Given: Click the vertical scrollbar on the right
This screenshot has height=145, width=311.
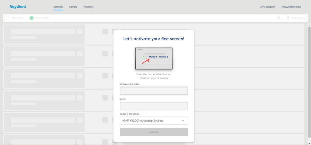Looking at the screenshot, I should 309,82.
